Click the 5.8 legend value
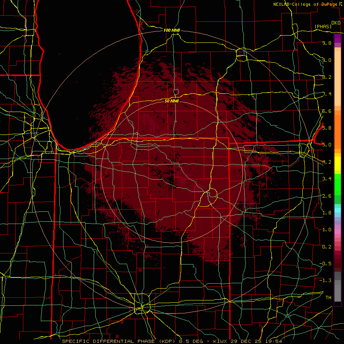344x344 pixels. click(x=327, y=128)
